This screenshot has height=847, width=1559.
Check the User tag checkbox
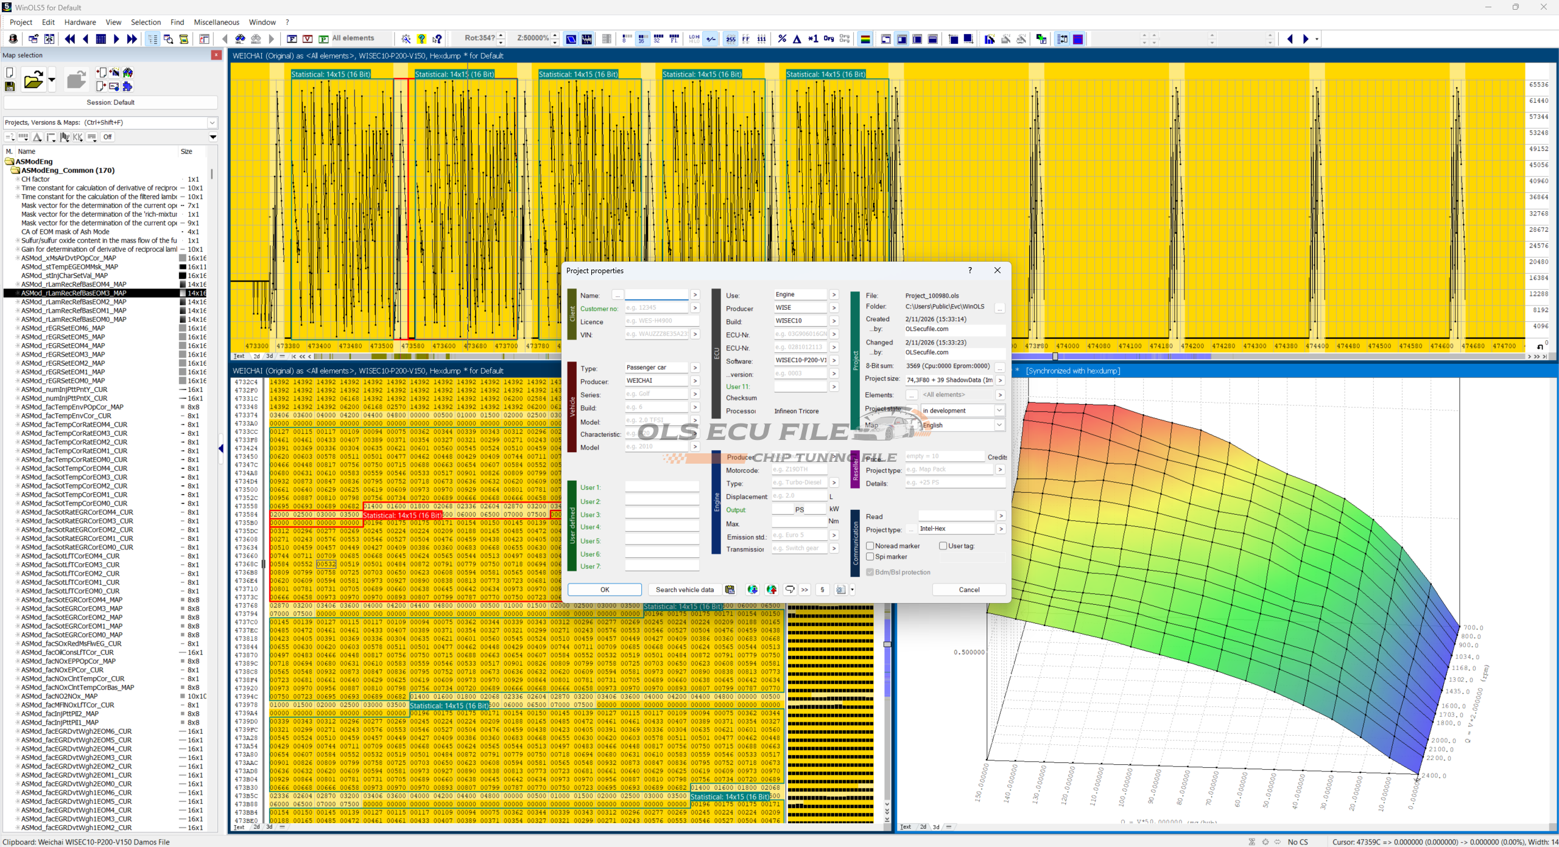943,546
